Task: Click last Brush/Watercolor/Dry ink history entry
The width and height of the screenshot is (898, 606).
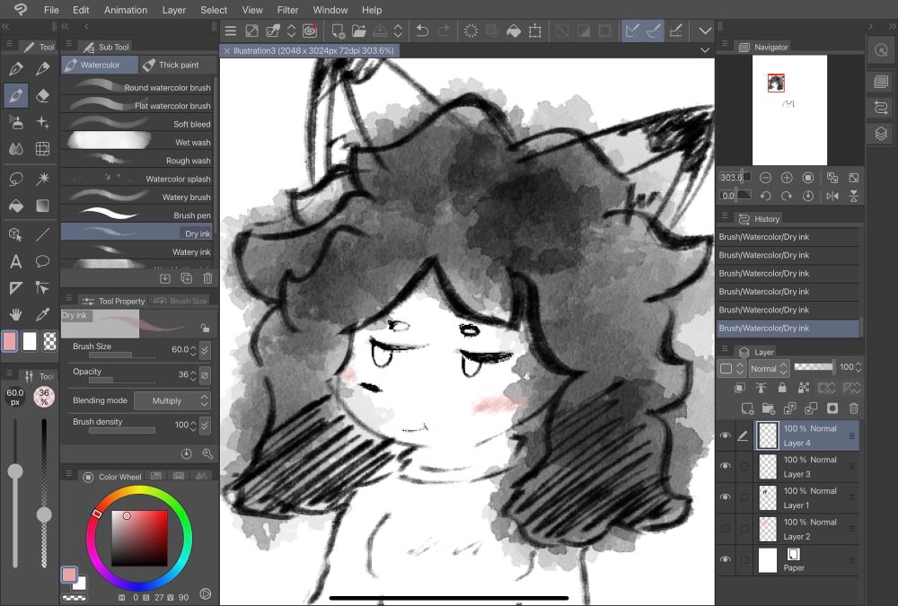Action: (x=788, y=329)
